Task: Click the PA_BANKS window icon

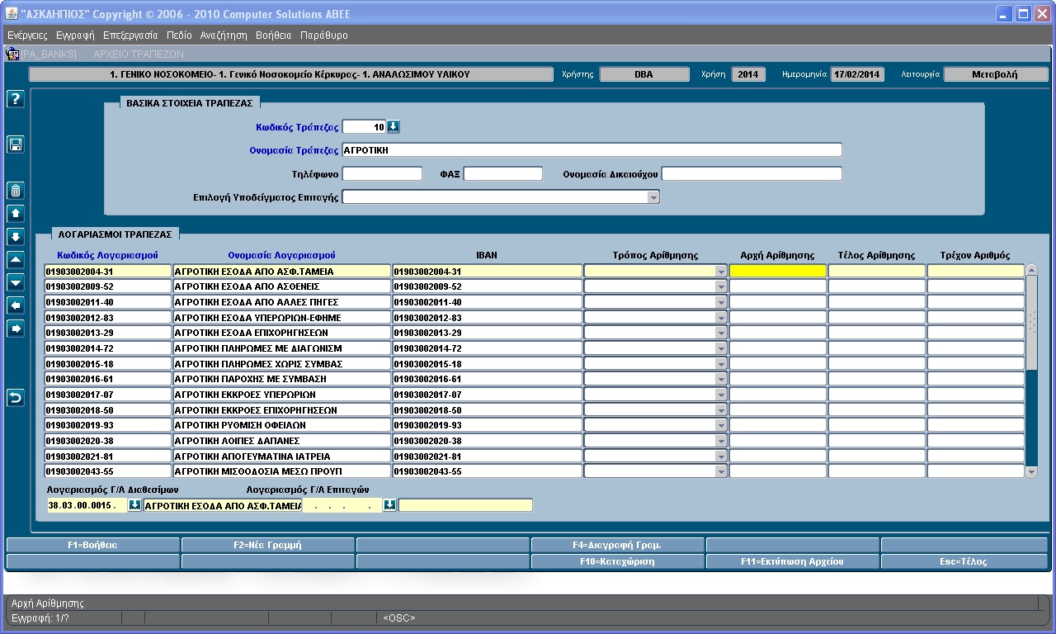Action: click(x=12, y=54)
